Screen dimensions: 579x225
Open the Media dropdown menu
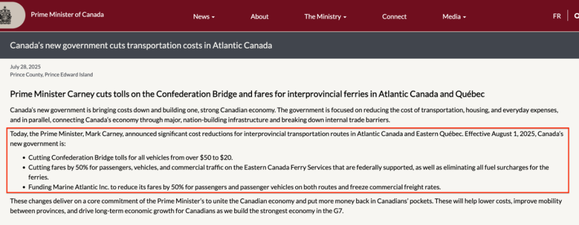(x=454, y=17)
